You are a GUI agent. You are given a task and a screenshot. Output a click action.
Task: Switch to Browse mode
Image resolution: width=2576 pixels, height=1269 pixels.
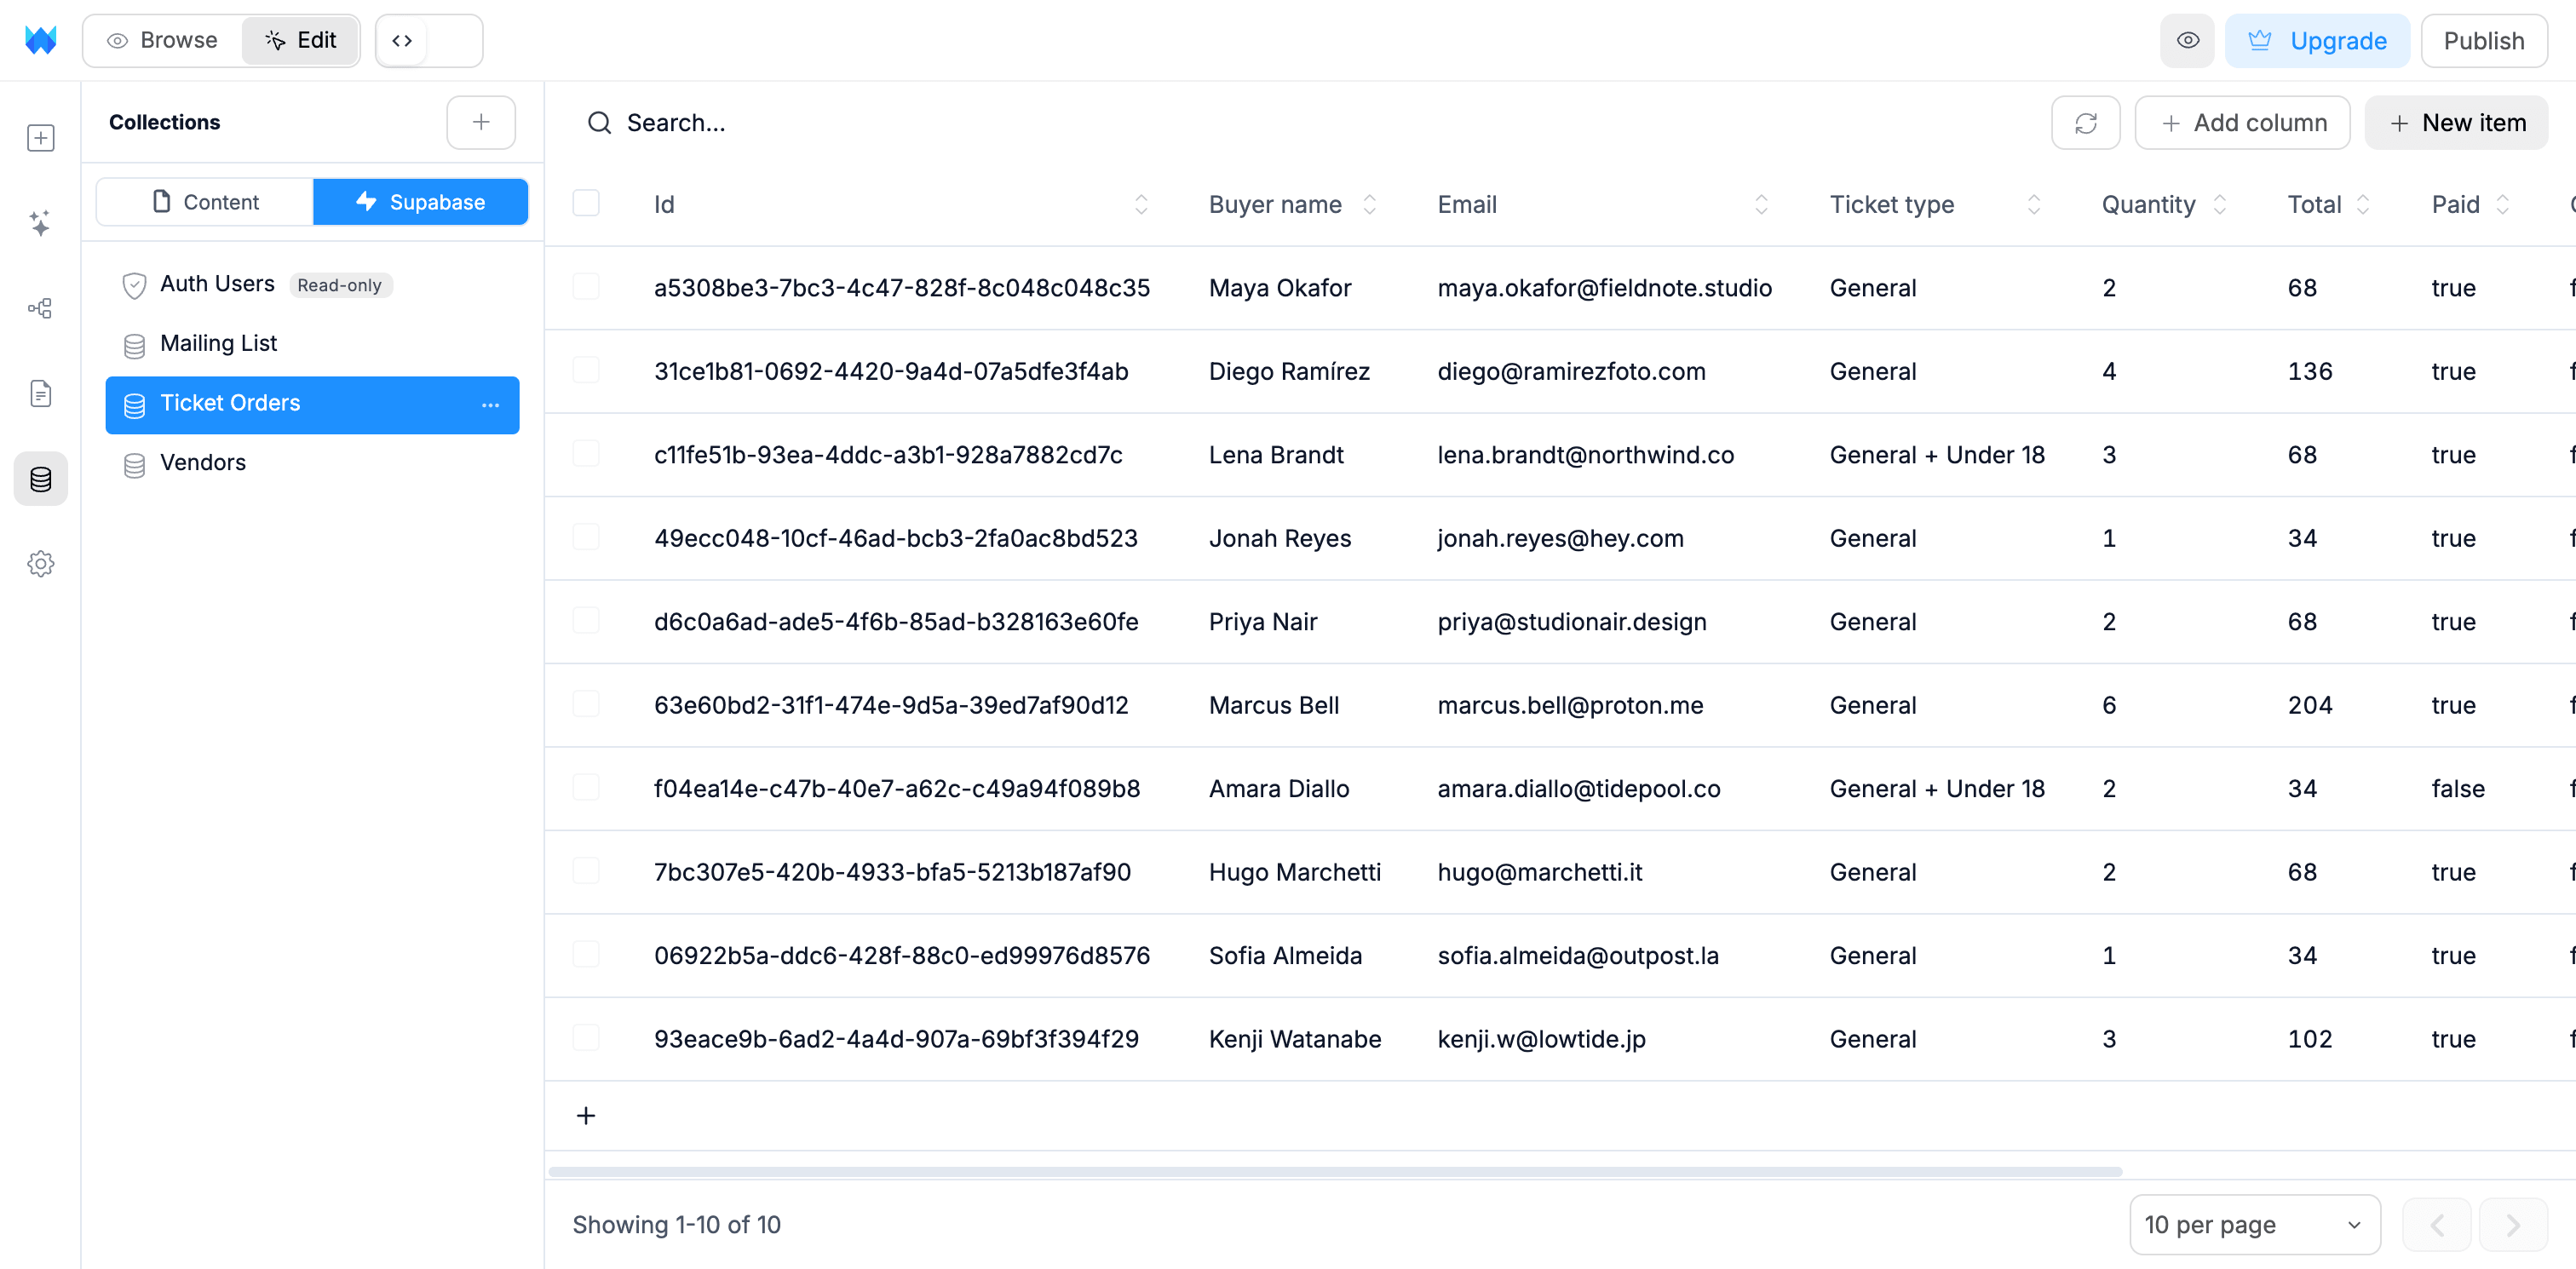click(163, 40)
